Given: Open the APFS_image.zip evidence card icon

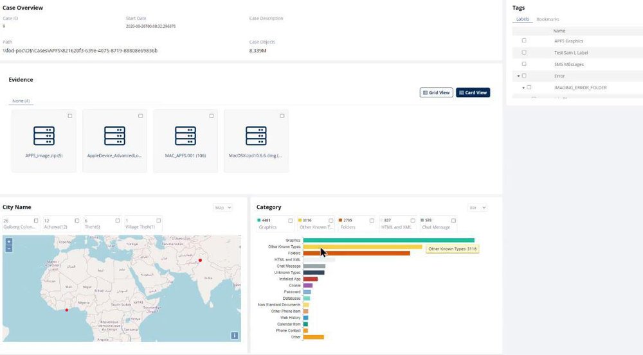Looking at the screenshot, I should [x=44, y=136].
